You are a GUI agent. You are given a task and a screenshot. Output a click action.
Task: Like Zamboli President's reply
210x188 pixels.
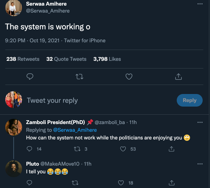point(123,149)
